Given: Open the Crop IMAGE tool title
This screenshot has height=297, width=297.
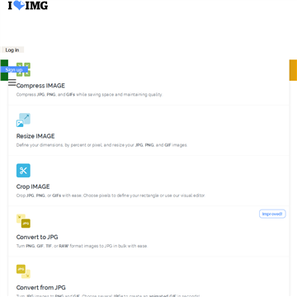Looking at the screenshot, I should click(33, 186).
